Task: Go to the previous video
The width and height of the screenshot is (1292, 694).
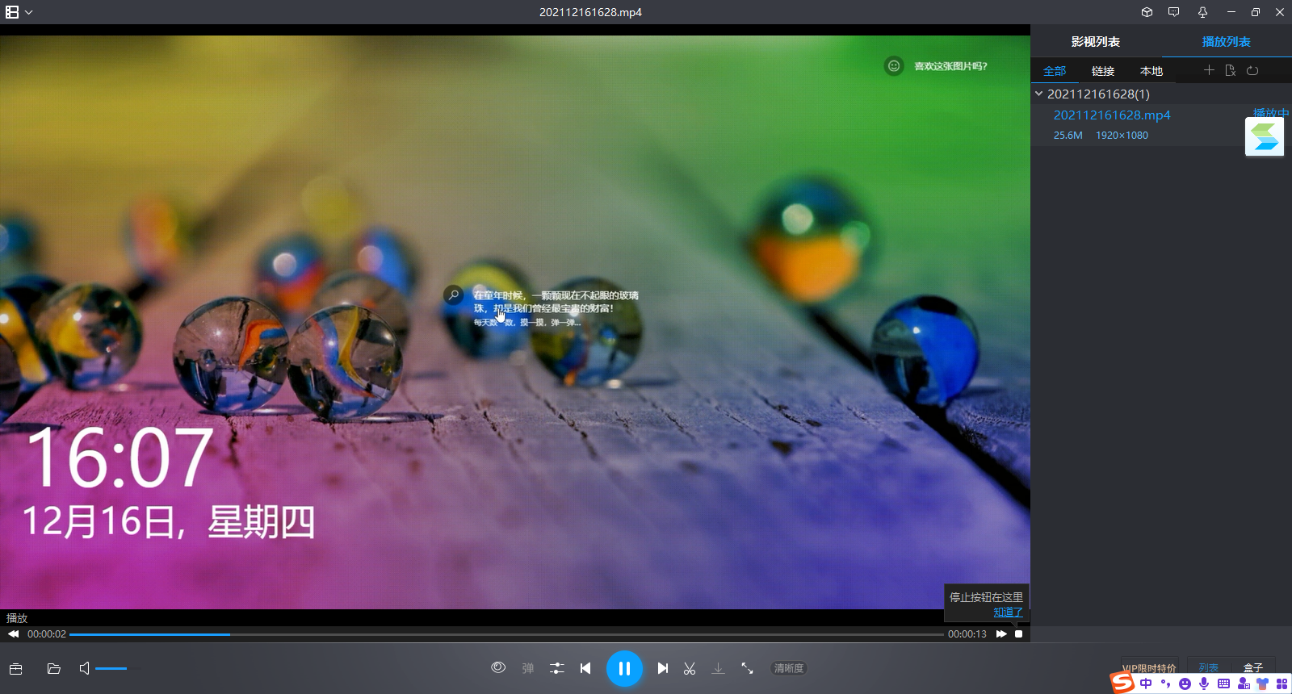Action: (x=585, y=668)
